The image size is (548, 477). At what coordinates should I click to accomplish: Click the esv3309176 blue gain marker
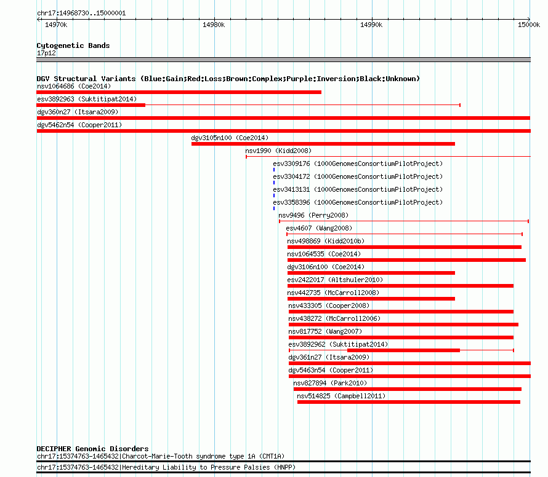pos(274,170)
